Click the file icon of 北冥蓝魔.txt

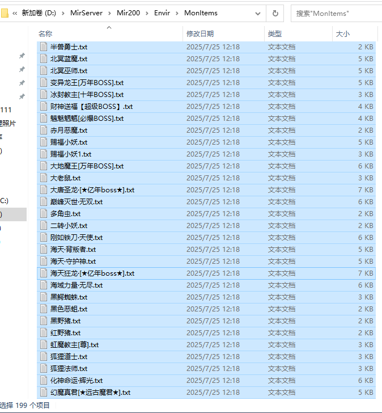(44, 59)
